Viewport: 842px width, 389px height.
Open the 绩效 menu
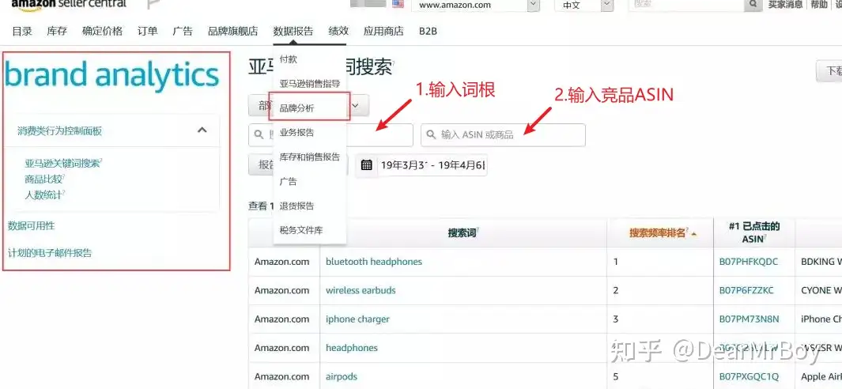[338, 31]
